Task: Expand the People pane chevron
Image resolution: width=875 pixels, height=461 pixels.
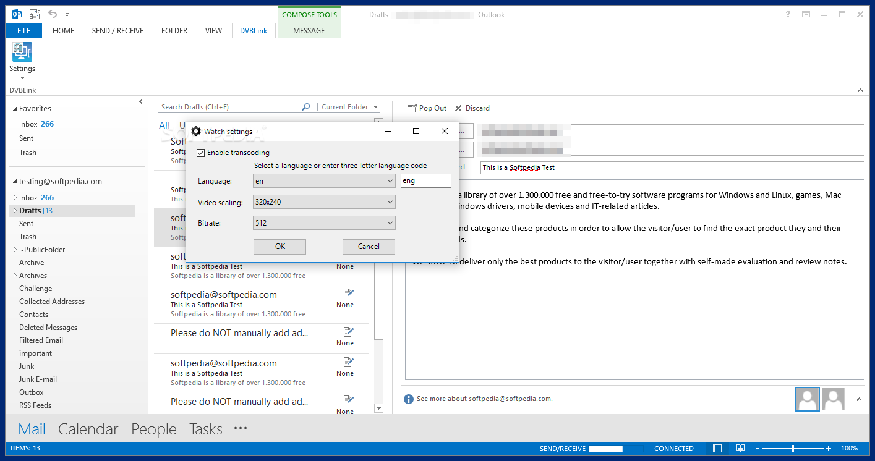Action: 859,400
